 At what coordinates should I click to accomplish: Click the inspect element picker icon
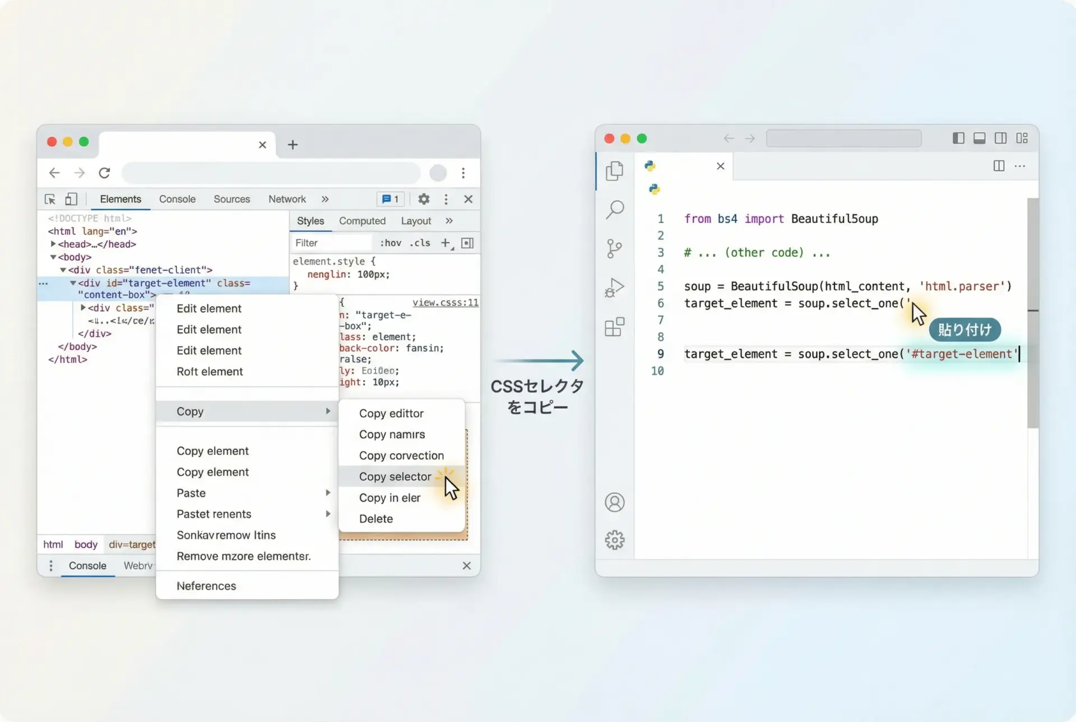point(50,199)
